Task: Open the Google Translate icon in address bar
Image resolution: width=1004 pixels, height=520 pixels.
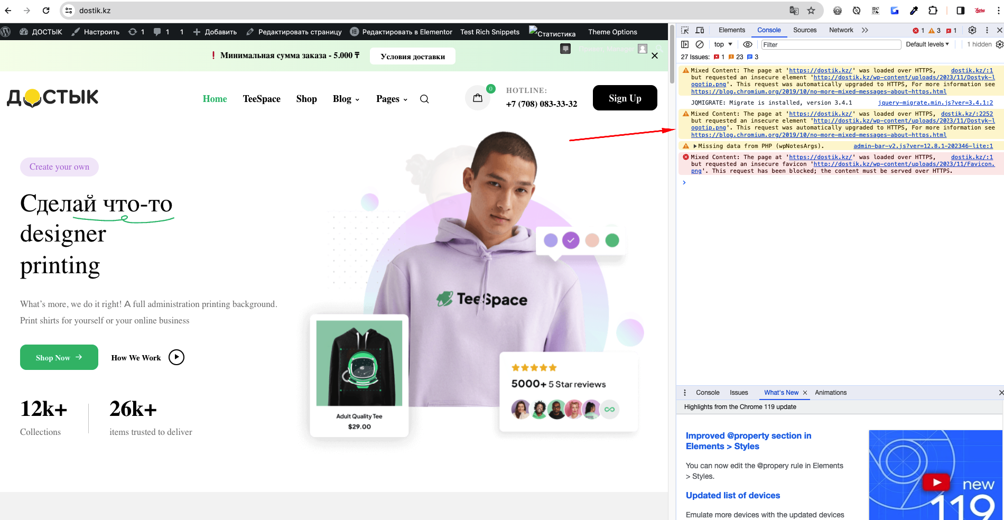Action: (x=794, y=11)
